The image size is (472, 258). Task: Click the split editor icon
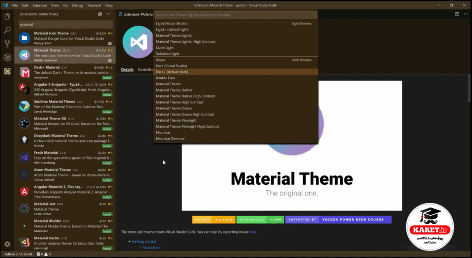457,14
